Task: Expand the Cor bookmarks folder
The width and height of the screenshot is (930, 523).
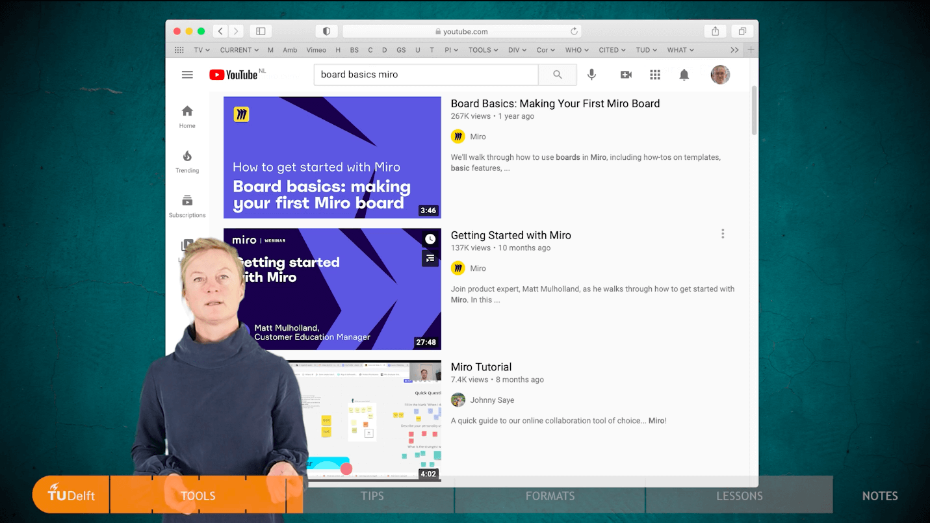Action: (546, 50)
